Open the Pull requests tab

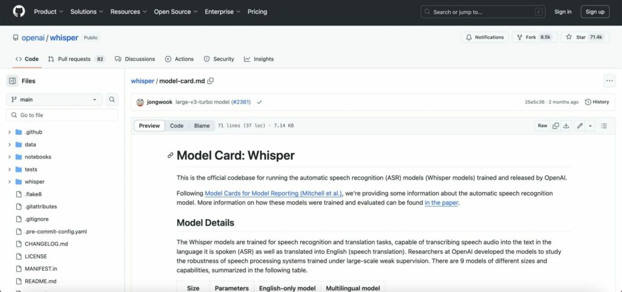[74, 59]
